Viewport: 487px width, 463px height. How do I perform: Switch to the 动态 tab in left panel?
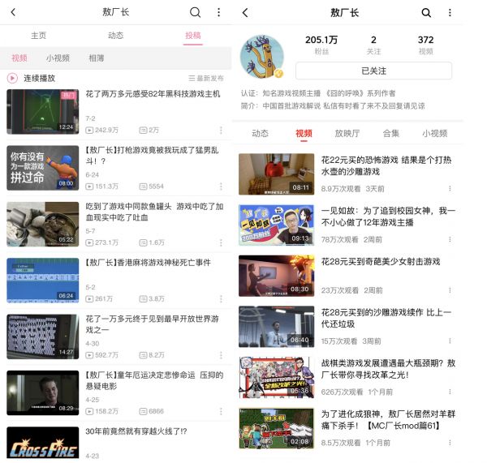click(x=116, y=36)
